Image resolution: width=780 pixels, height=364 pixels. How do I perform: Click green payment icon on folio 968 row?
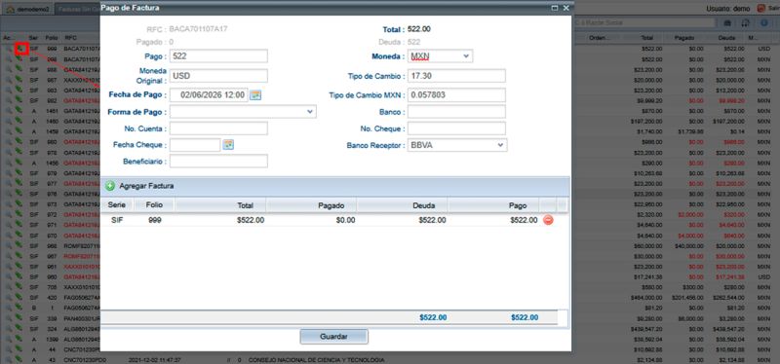point(19,245)
